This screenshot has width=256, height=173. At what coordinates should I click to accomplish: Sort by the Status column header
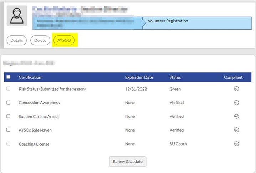[175, 77]
